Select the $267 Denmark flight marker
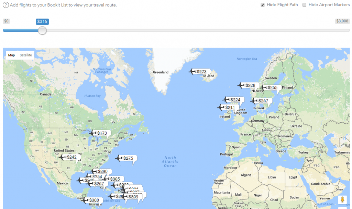352x209 pixels. (x=261, y=101)
